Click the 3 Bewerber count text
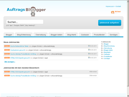Viewport: 129px width, 97px height. [x=93, y=76]
